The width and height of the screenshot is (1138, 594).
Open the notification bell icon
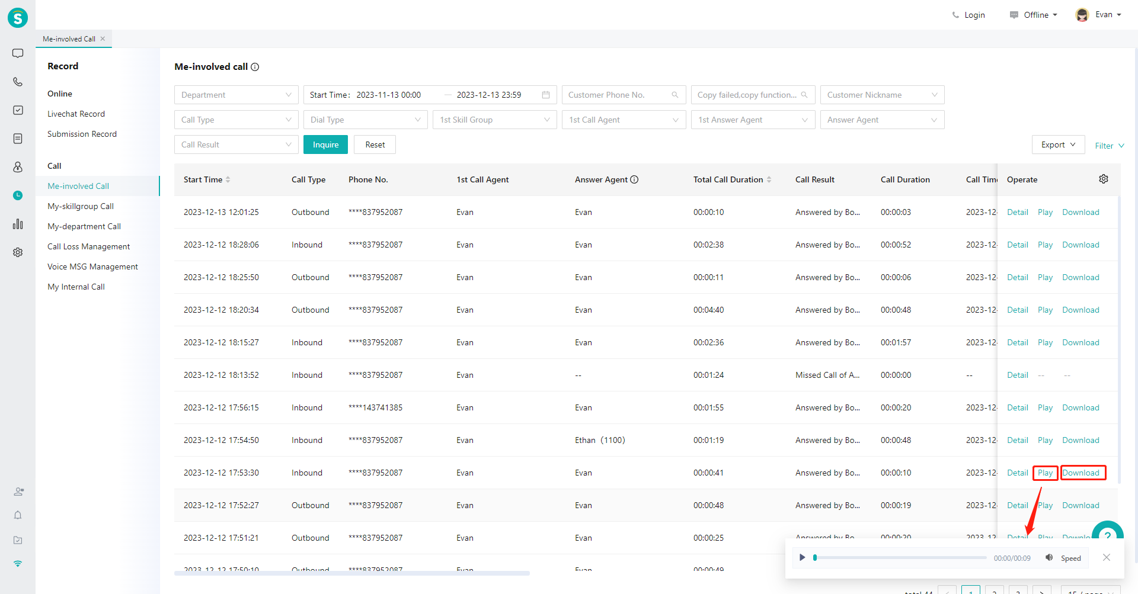pyautogui.click(x=18, y=515)
